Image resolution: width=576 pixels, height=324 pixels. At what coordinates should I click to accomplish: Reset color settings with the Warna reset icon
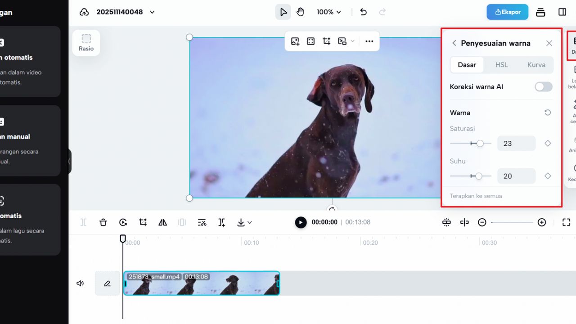pos(548,112)
